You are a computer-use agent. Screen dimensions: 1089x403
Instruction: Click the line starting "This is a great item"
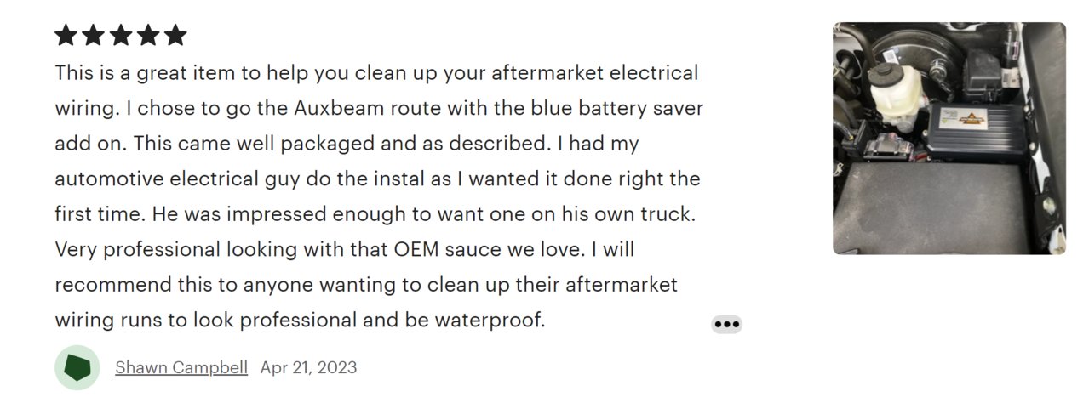click(376, 72)
